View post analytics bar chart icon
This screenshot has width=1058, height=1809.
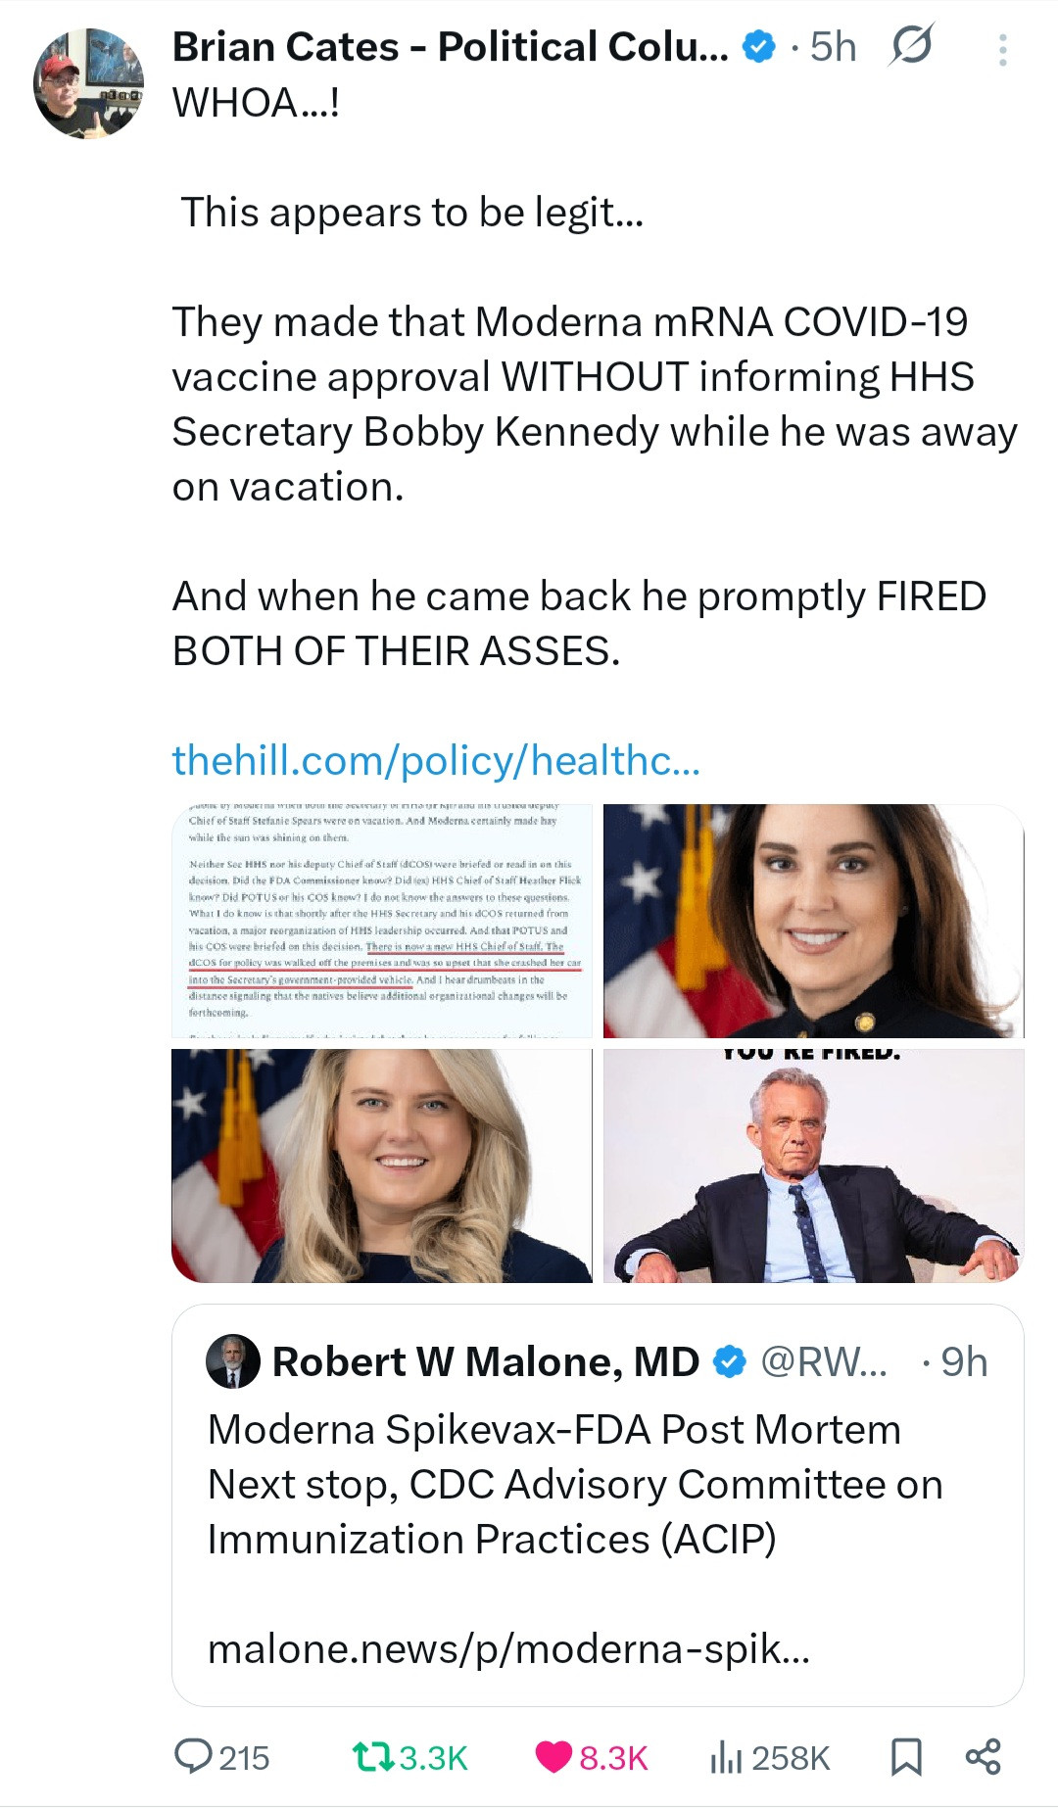pos(726,1757)
